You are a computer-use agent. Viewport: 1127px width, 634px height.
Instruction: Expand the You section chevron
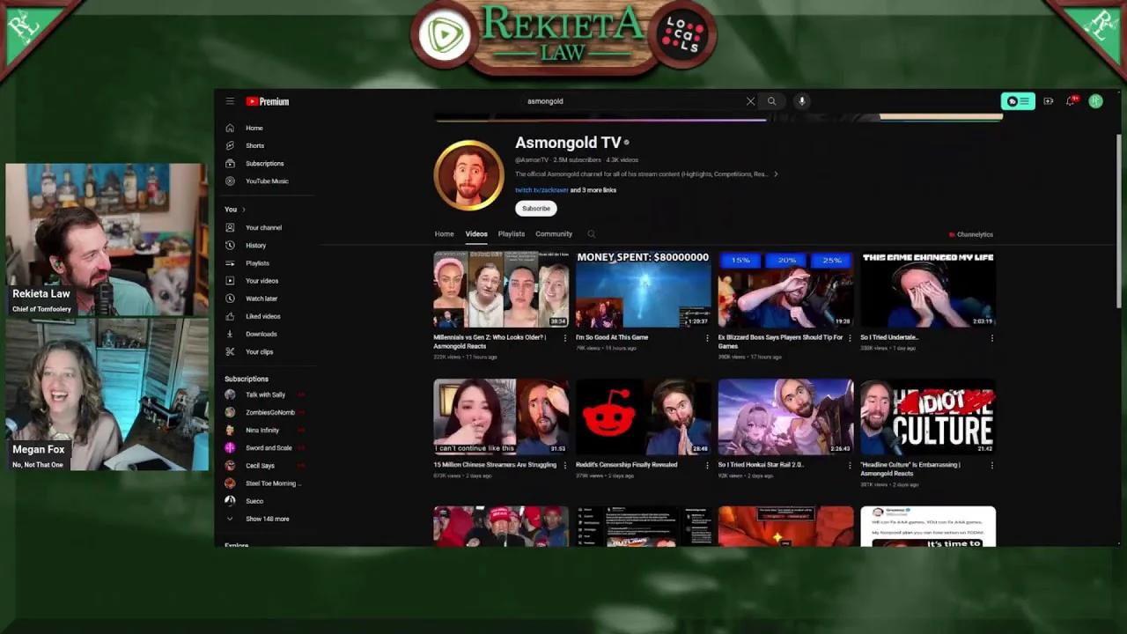point(244,210)
